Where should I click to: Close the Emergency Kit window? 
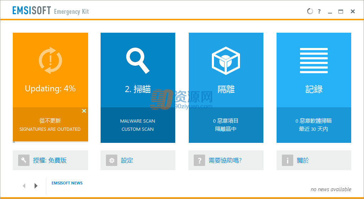(x=353, y=11)
